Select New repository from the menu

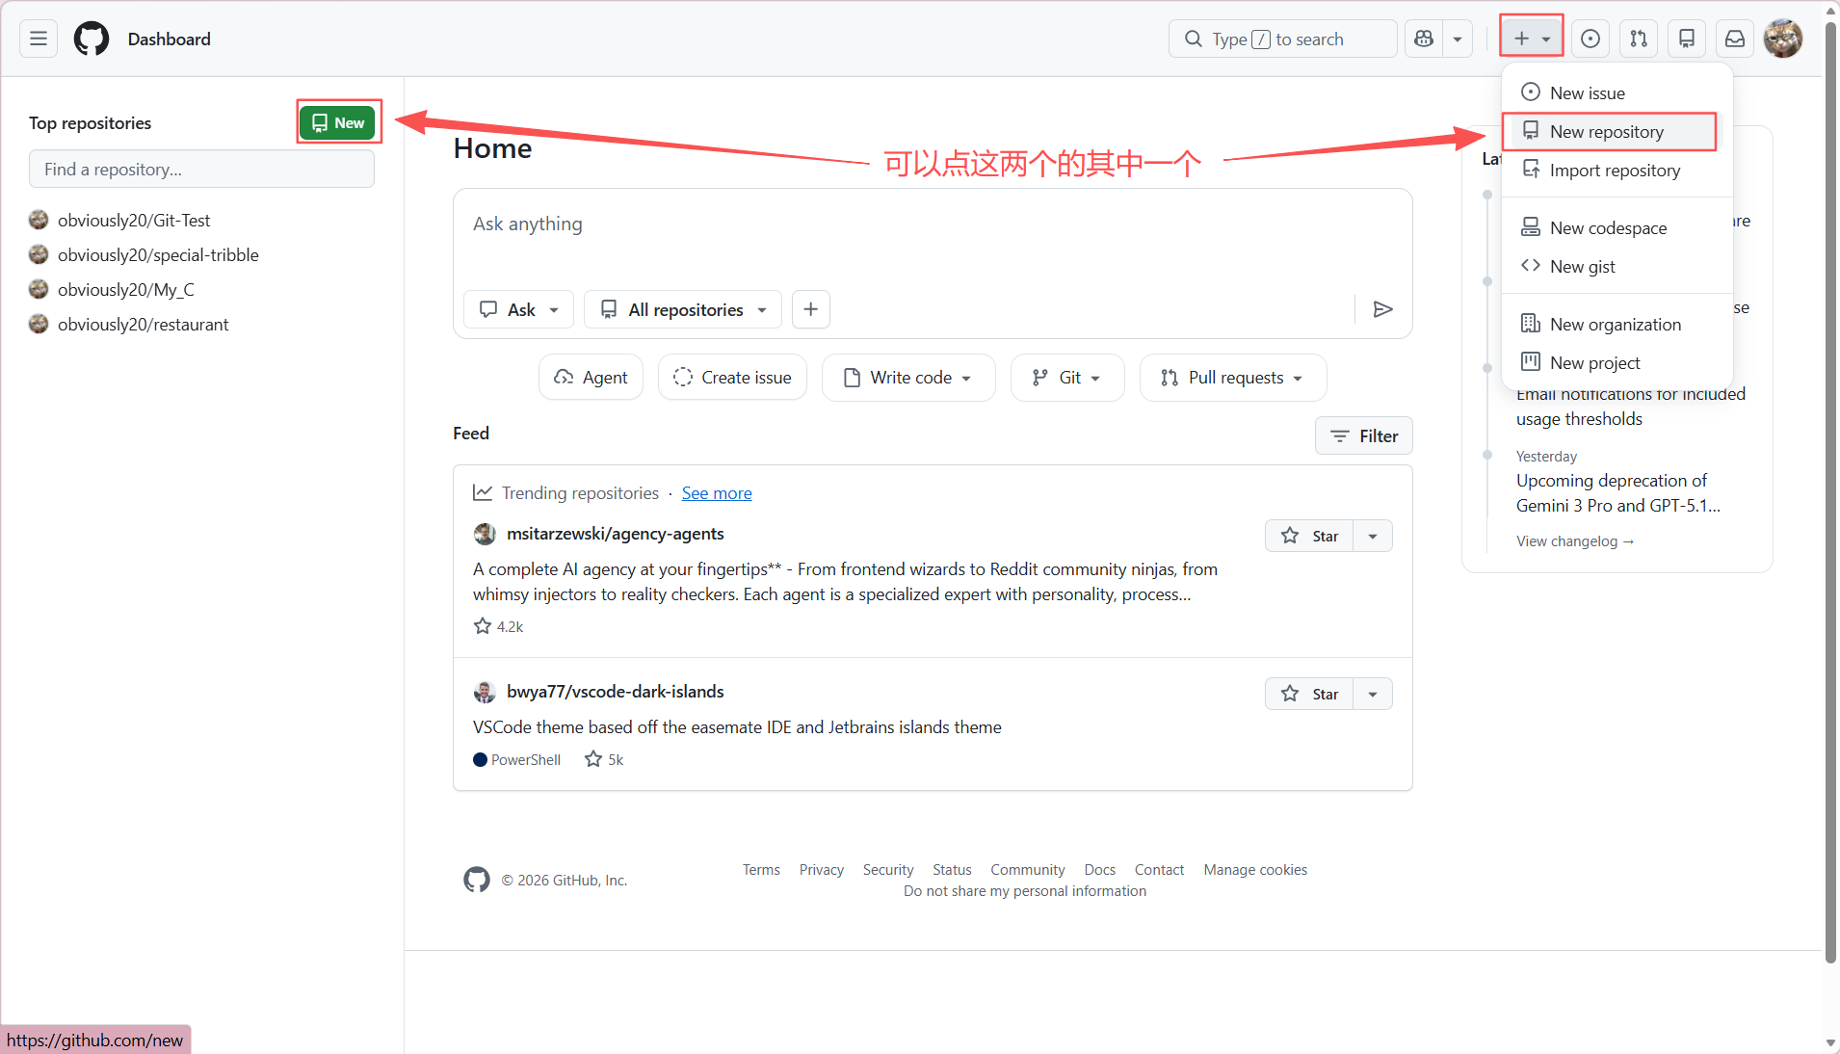pos(1617,131)
